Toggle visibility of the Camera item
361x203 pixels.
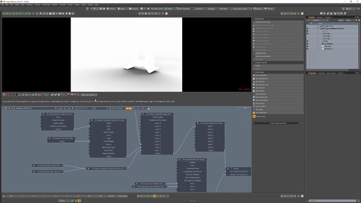307,44
